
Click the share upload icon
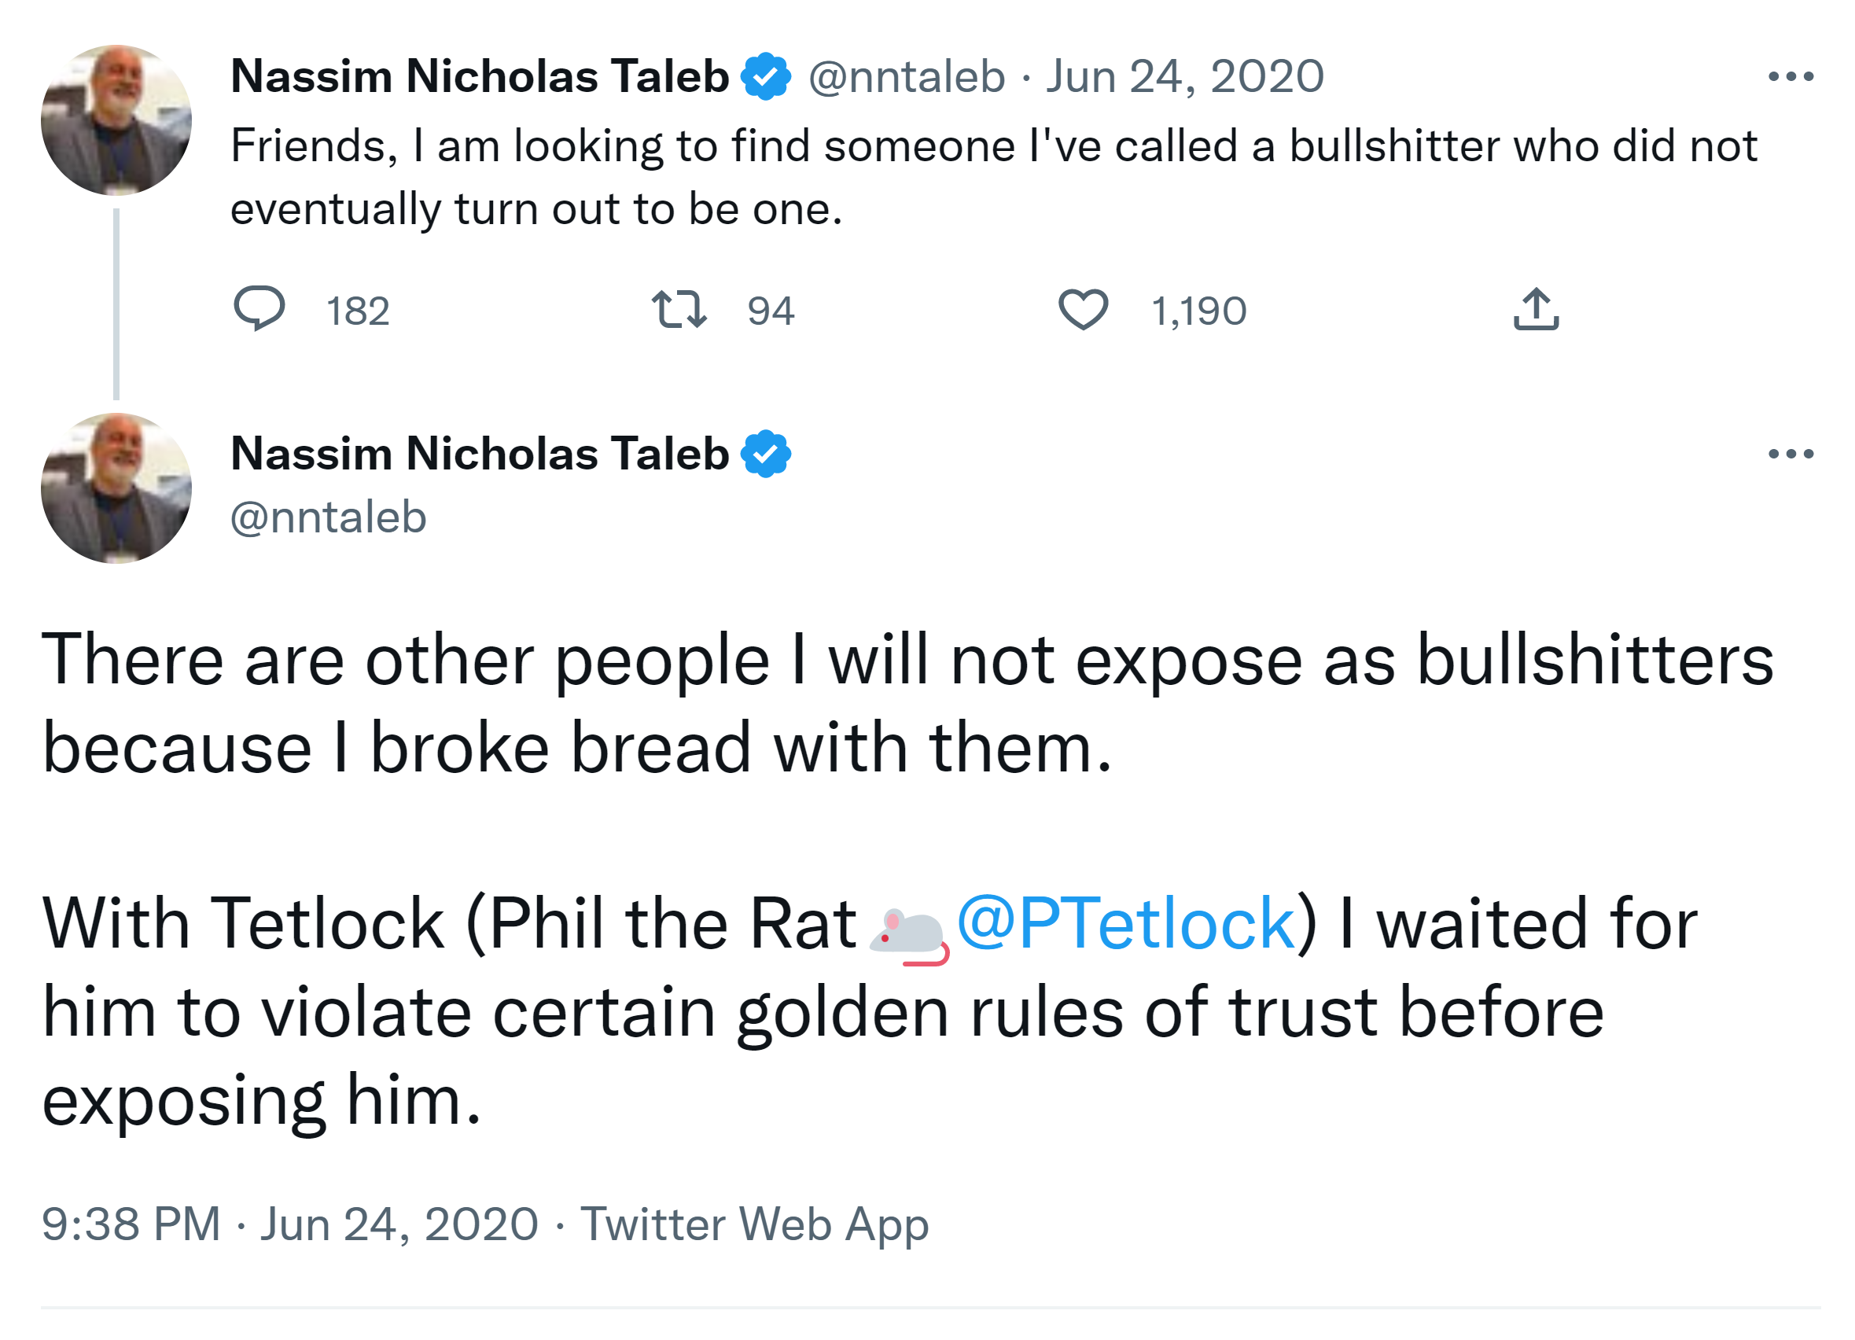pyautogui.click(x=1537, y=309)
